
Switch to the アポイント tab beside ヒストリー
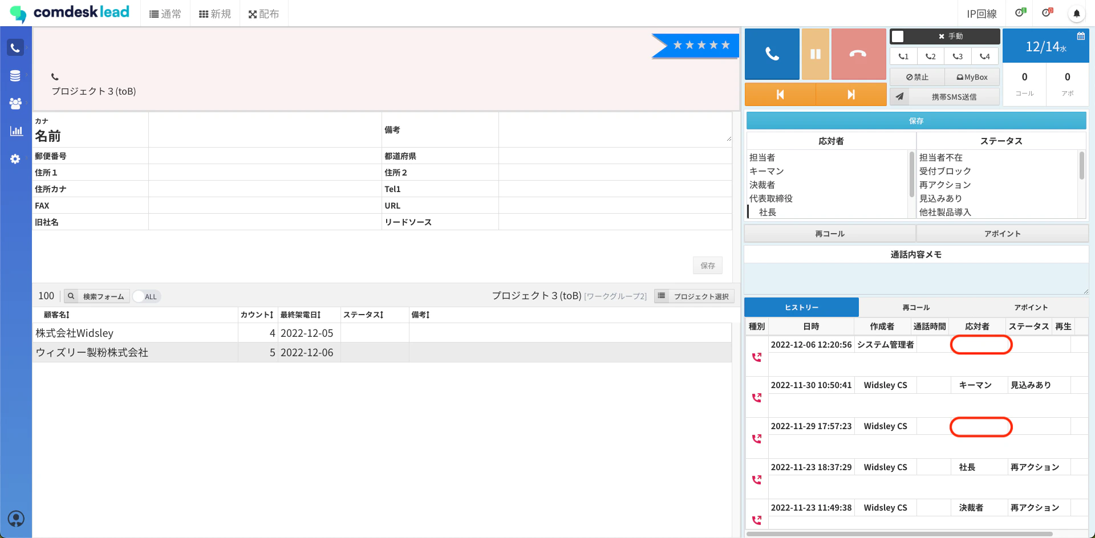click(1031, 307)
